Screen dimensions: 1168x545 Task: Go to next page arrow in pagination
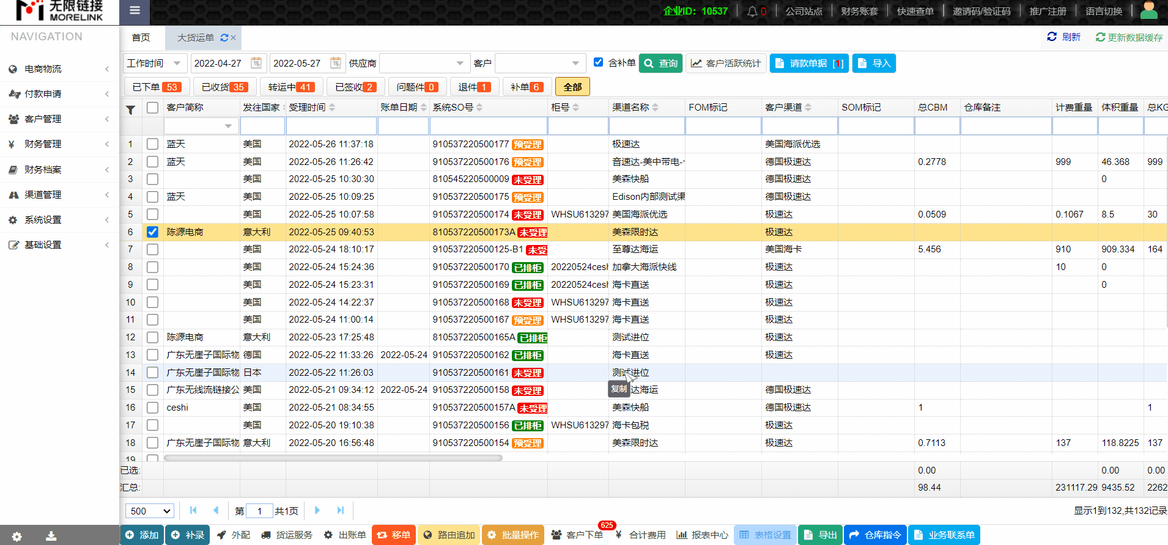317,510
